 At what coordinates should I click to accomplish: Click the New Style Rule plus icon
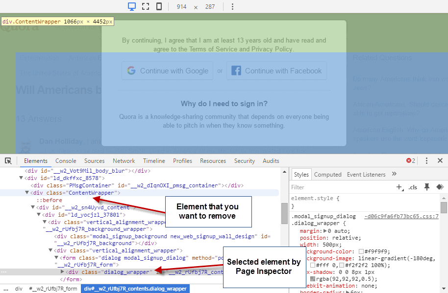[x=399, y=187]
